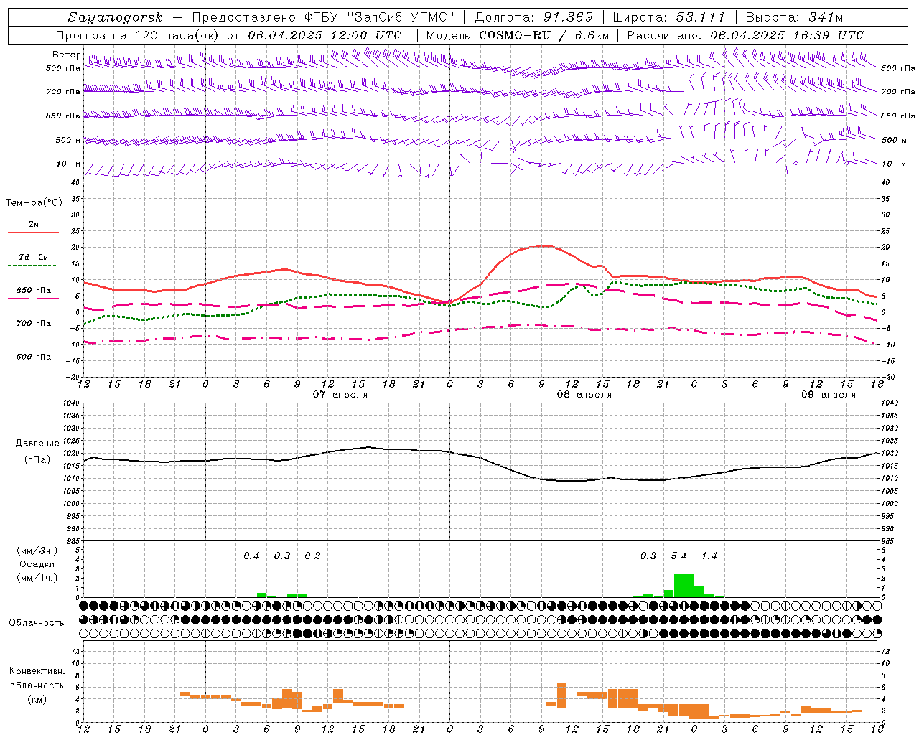Select the provider text "ЗапСиб УГМС"
This screenshot has height=735, width=919.
pyautogui.click(x=403, y=17)
